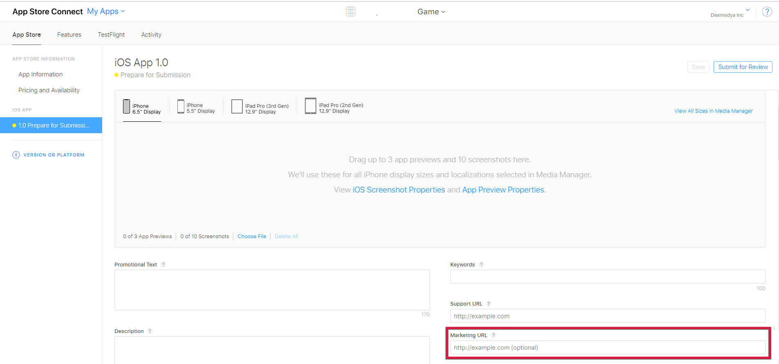Open the TestFlight tab
This screenshot has height=364, width=779.
111,35
